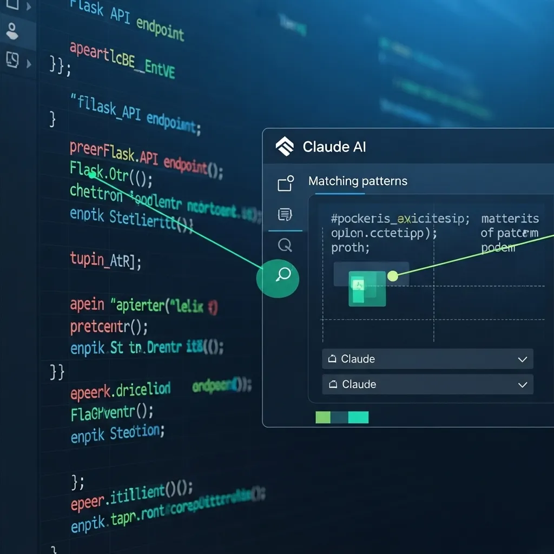Click the Claude AI title in the panel header
The width and height of the screenshot is (554, 554).
[x=334, y=146]
